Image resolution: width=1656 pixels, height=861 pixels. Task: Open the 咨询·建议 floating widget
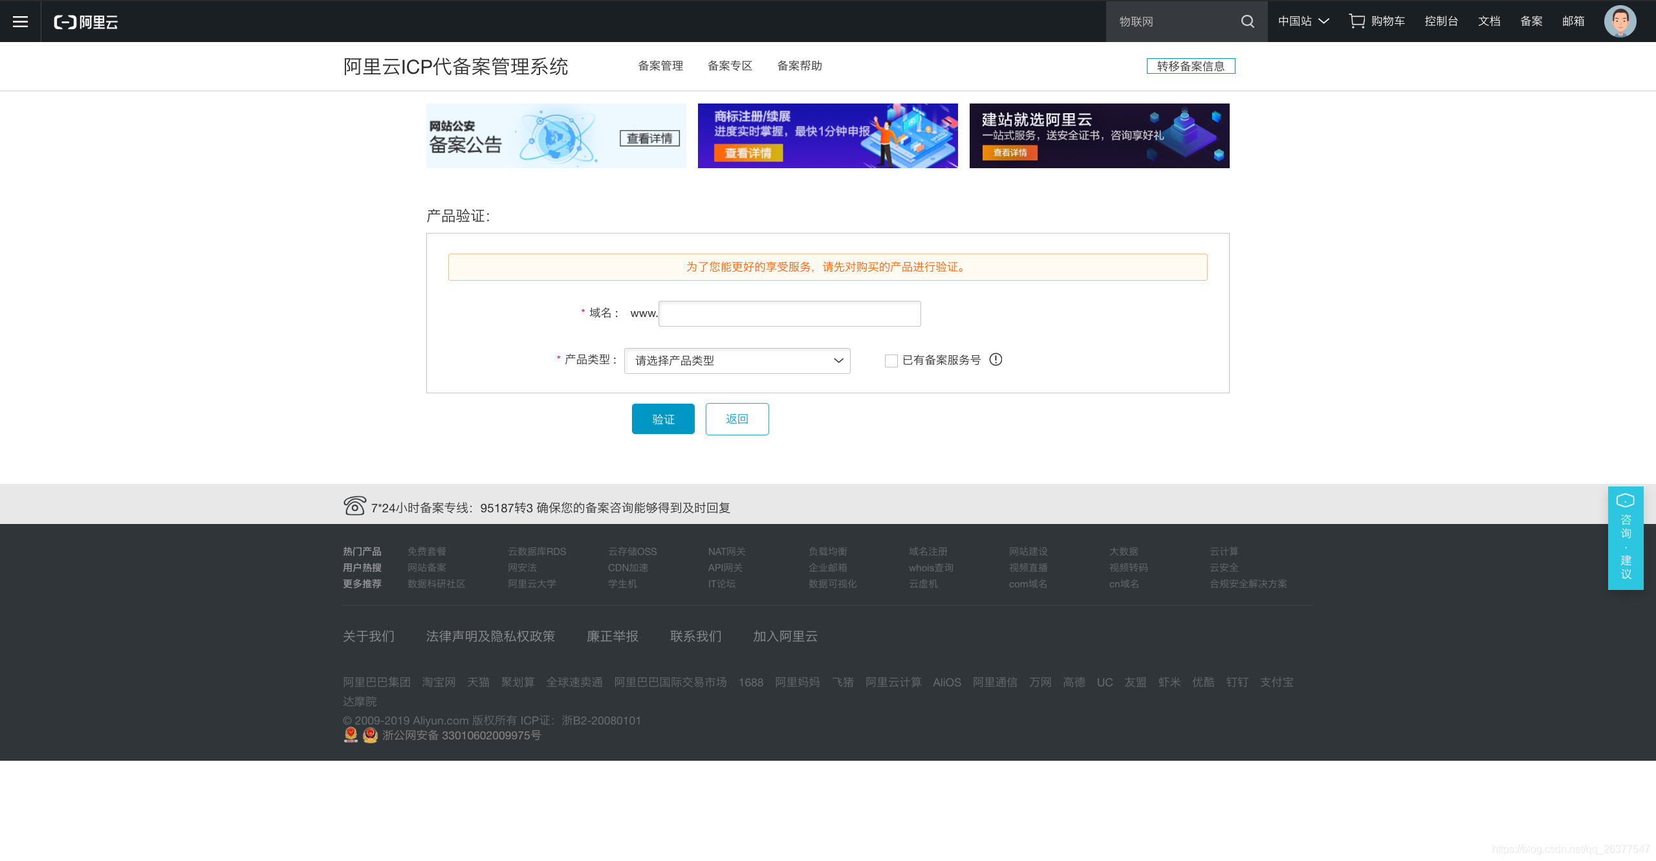coord(1626,538)
